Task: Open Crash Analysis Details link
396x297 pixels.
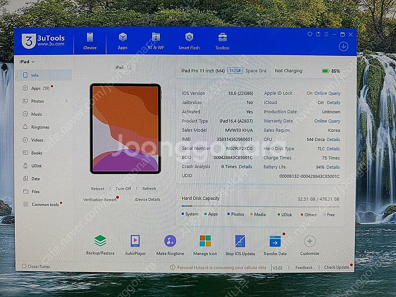Action: [x=245, y=167]
